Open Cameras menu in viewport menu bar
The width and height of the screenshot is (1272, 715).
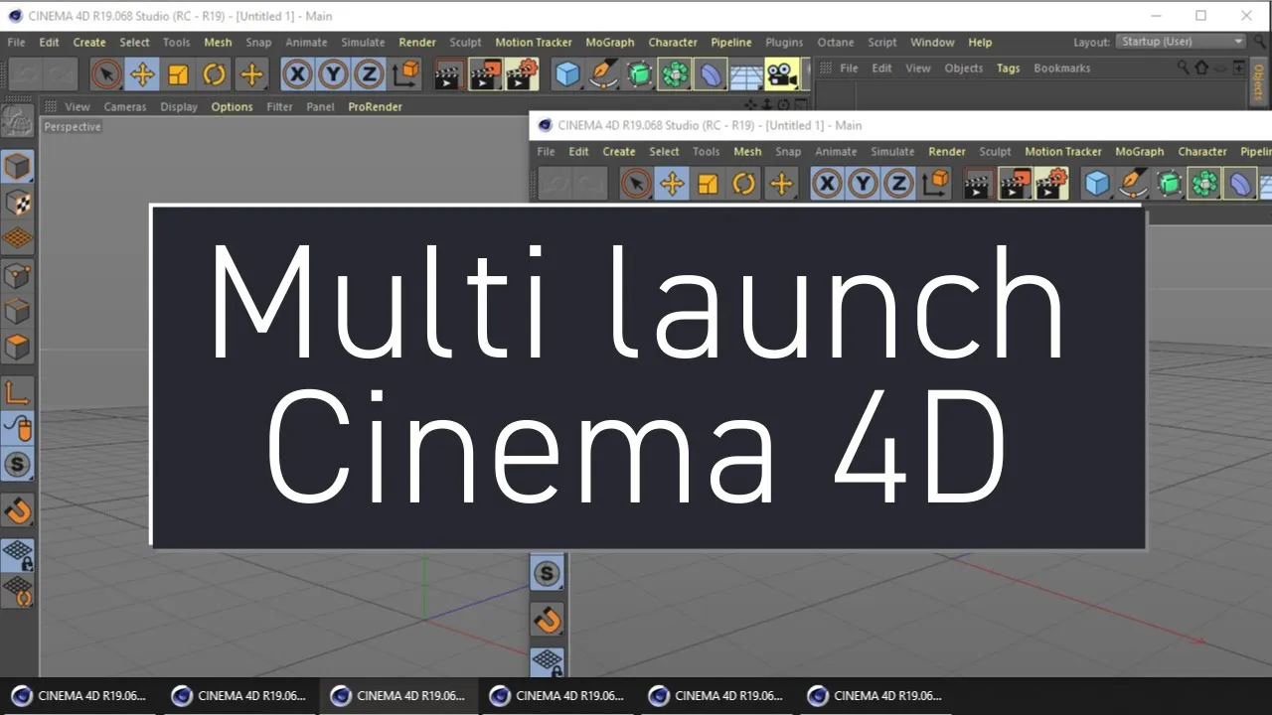coord(125,106)
